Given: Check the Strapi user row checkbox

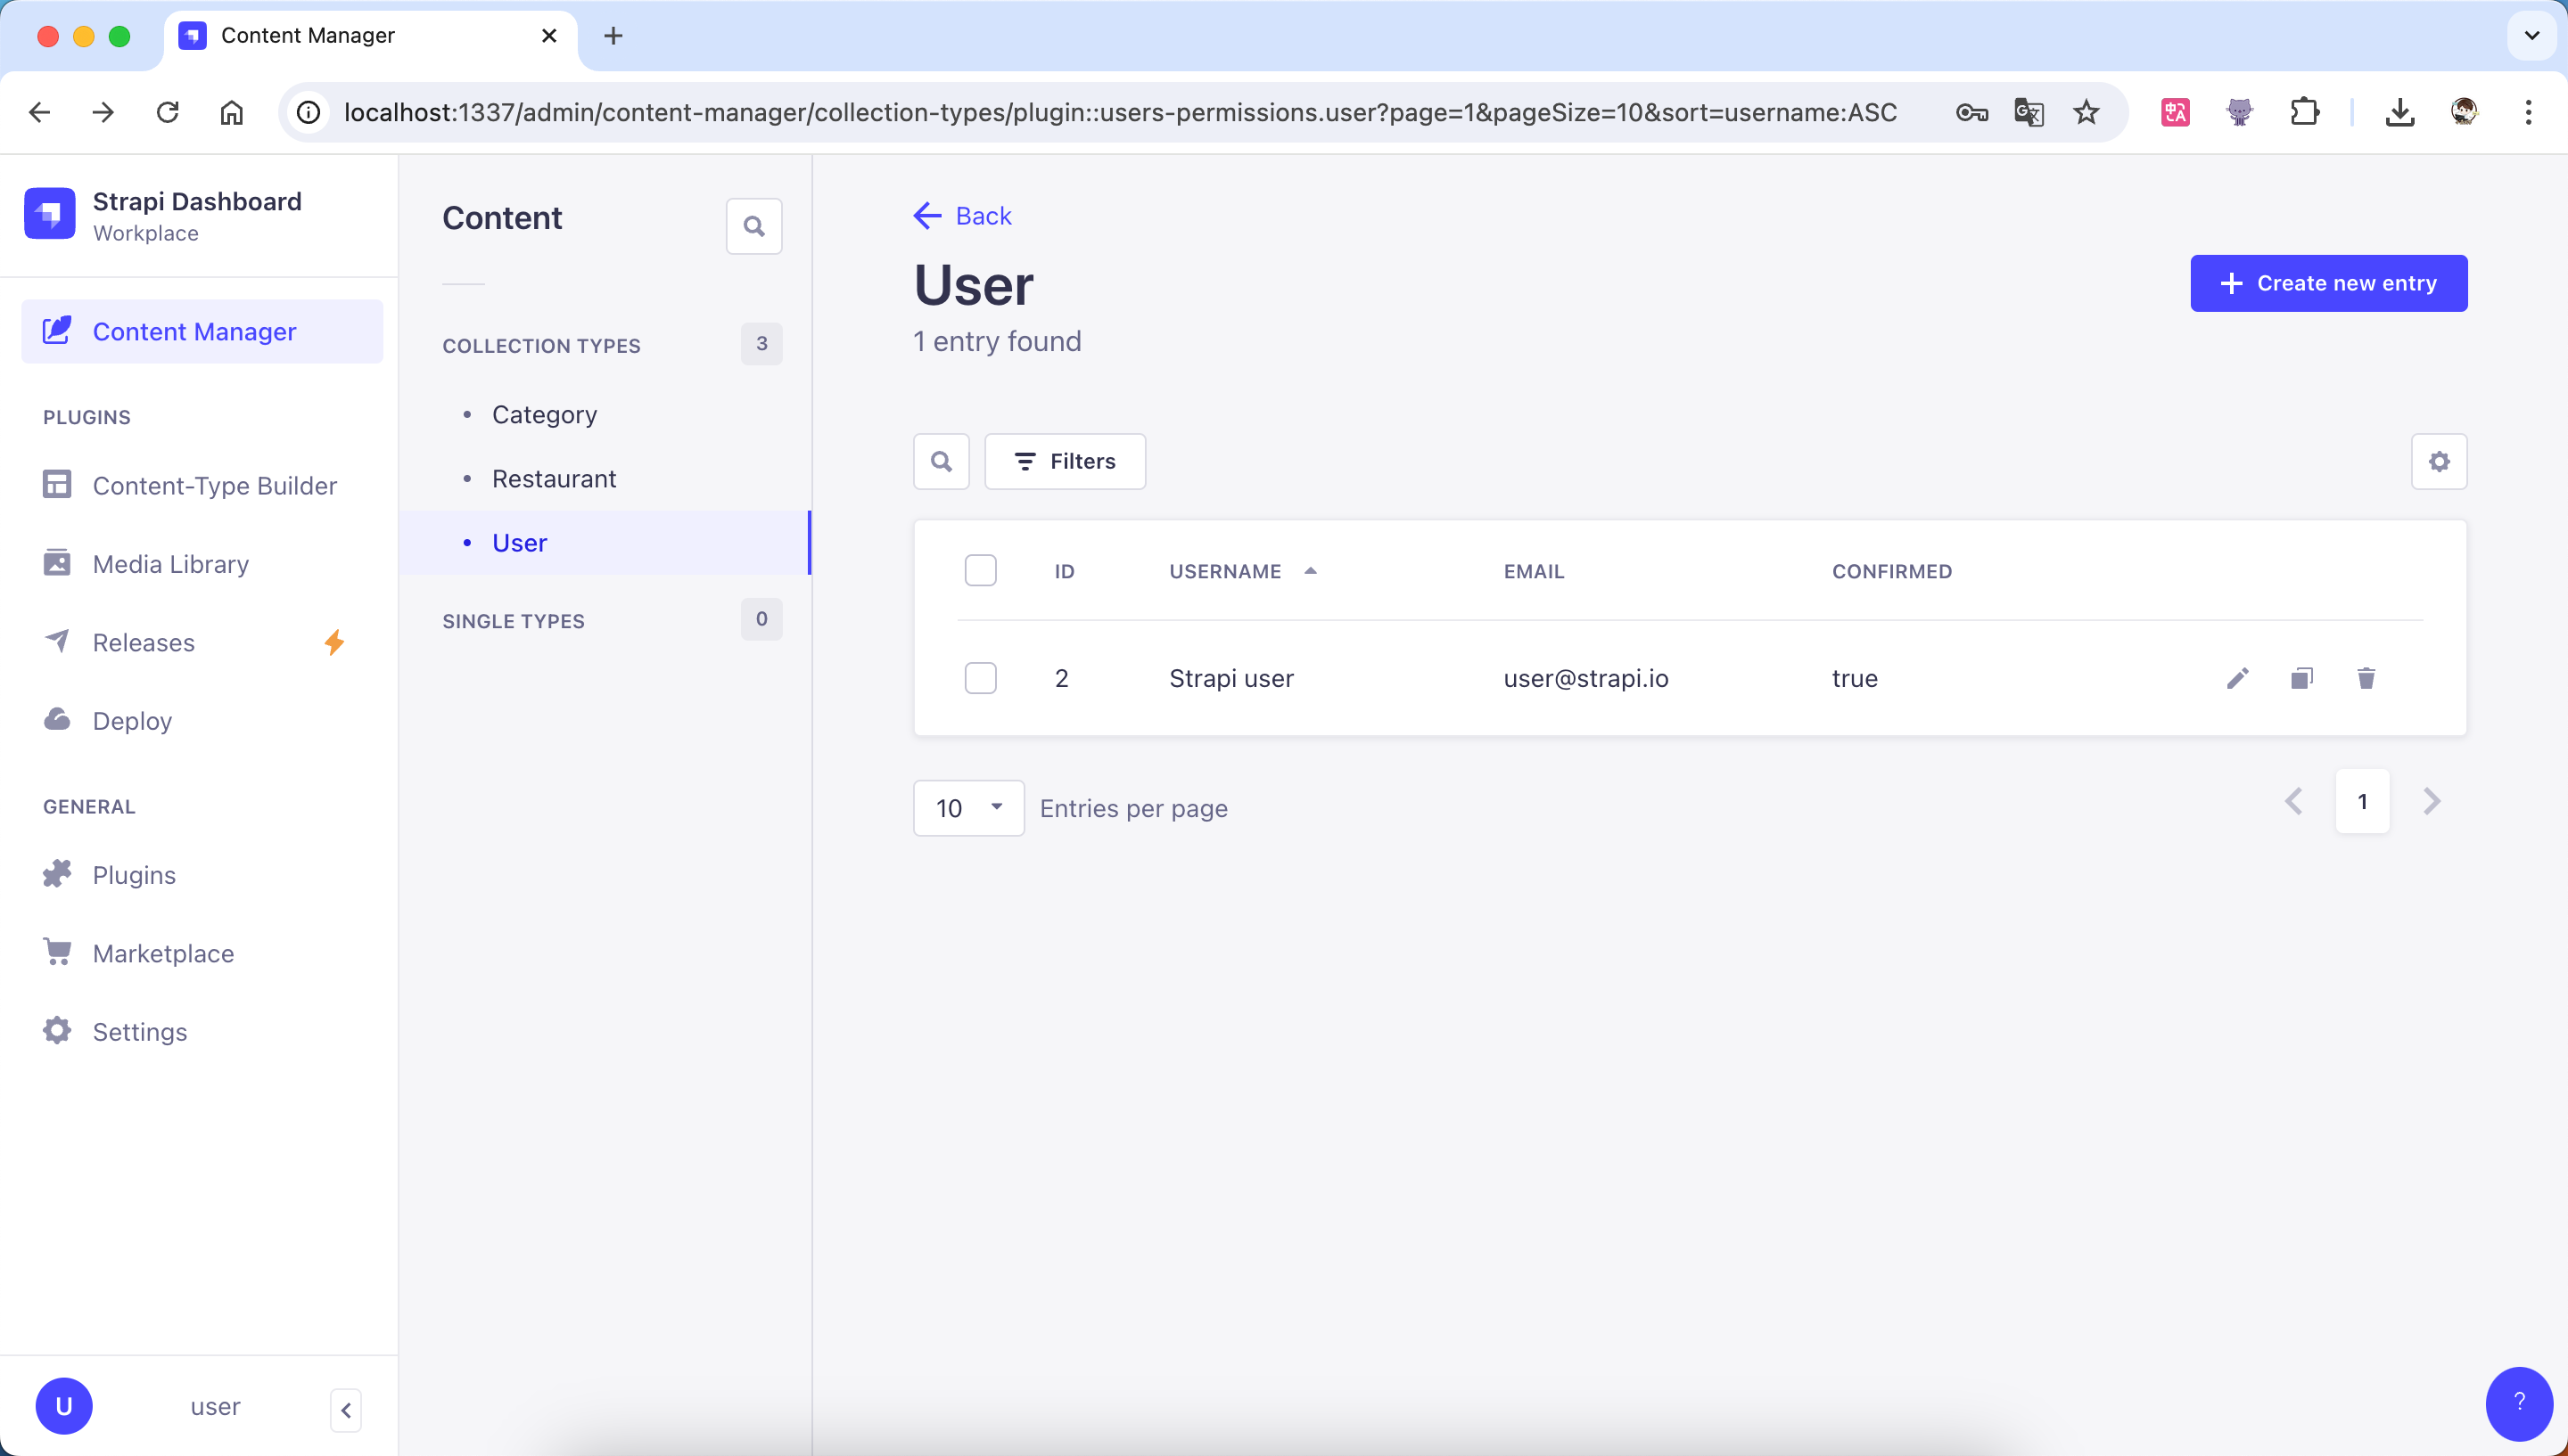Looking at the screenshot, I should point(980,678).
